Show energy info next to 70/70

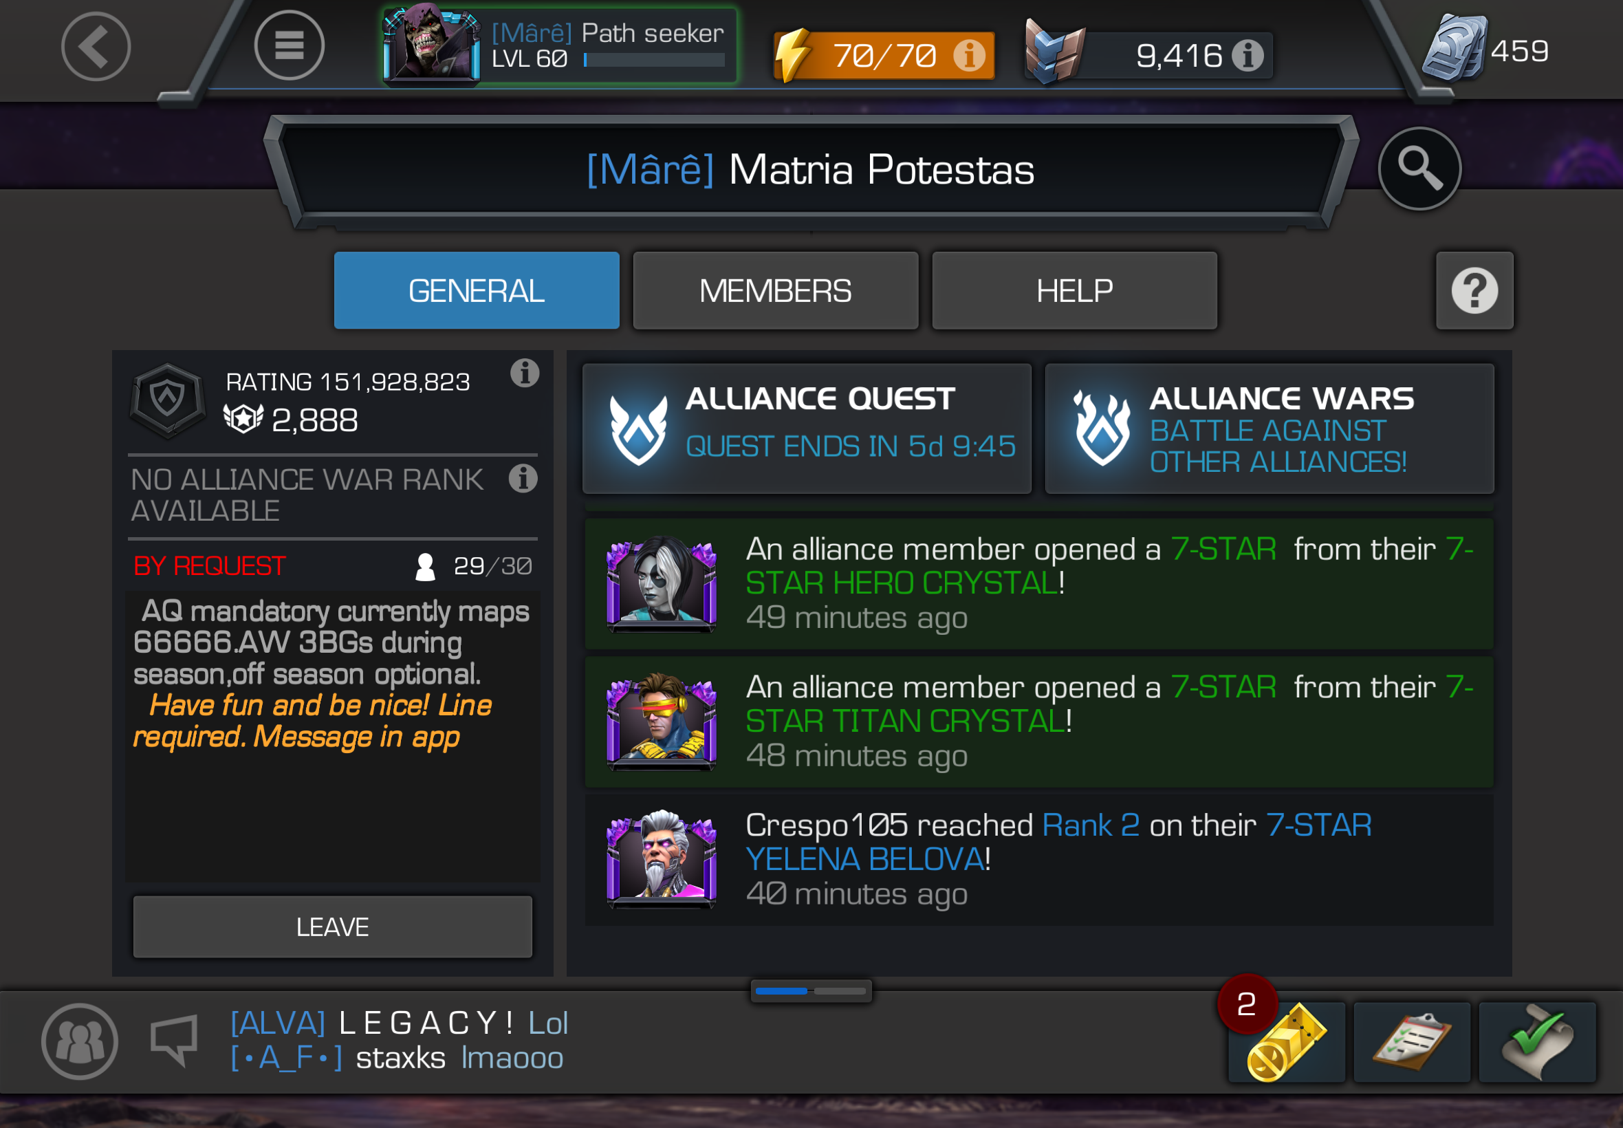[970, 55]
